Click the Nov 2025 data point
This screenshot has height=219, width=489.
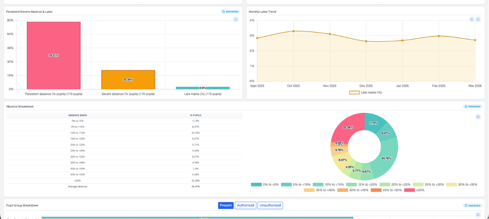point(330,34)
